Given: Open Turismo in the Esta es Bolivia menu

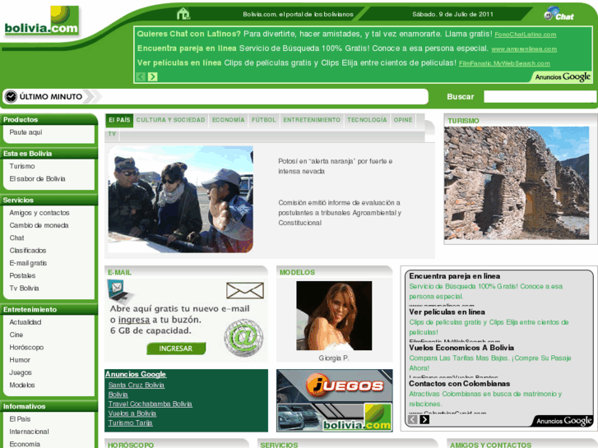Looking at the screenshot, I should (x=22, y=166).
